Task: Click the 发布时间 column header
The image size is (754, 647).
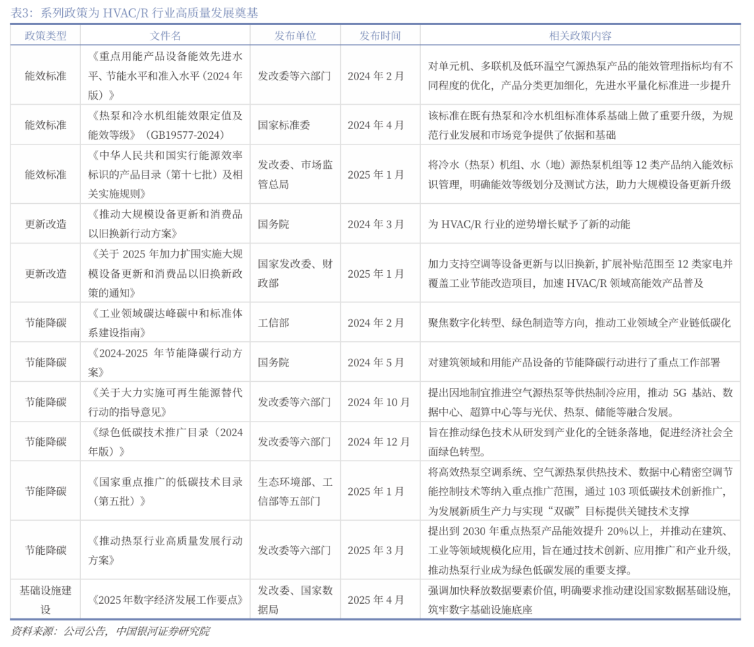Action: 380,36
